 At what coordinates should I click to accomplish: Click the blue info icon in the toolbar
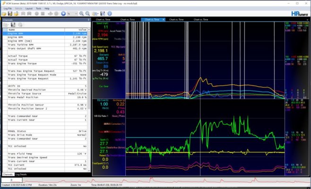click(110, 14)
